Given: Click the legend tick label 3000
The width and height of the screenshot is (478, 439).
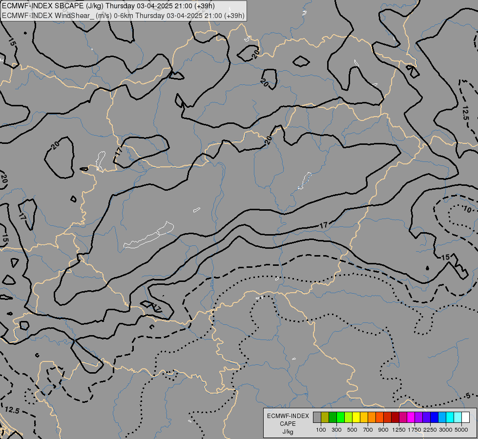Looking at the screenshot, I should tap(446, 430).
